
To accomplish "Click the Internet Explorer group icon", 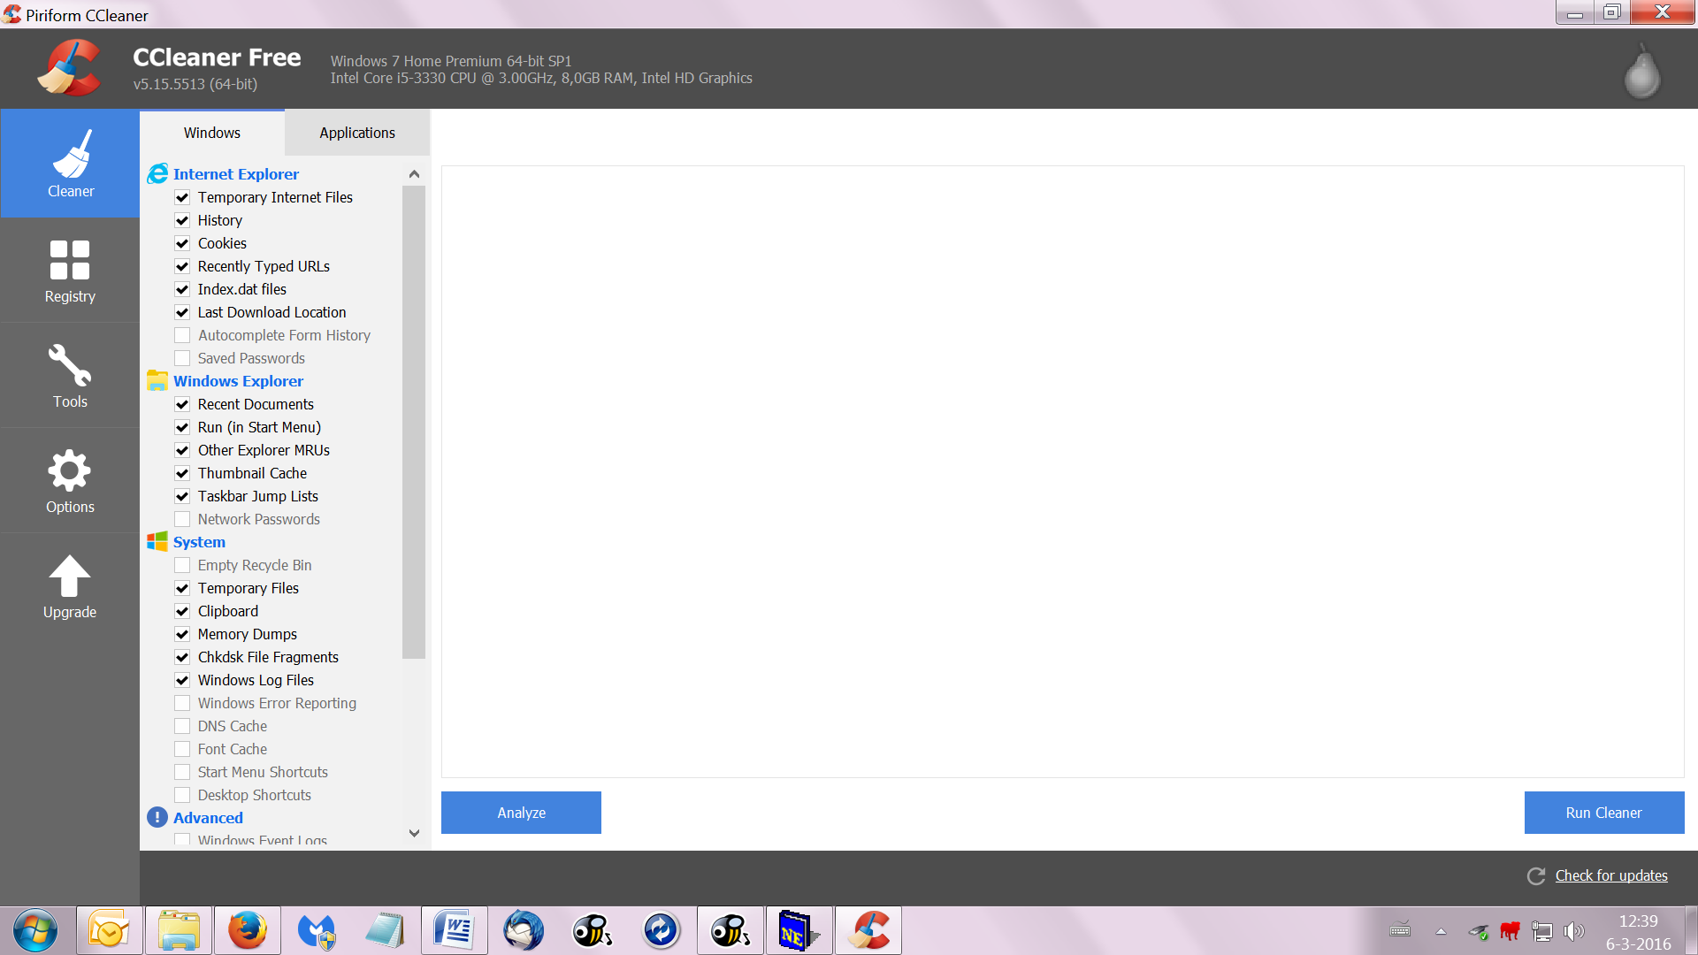I will [x=157, y=174].
